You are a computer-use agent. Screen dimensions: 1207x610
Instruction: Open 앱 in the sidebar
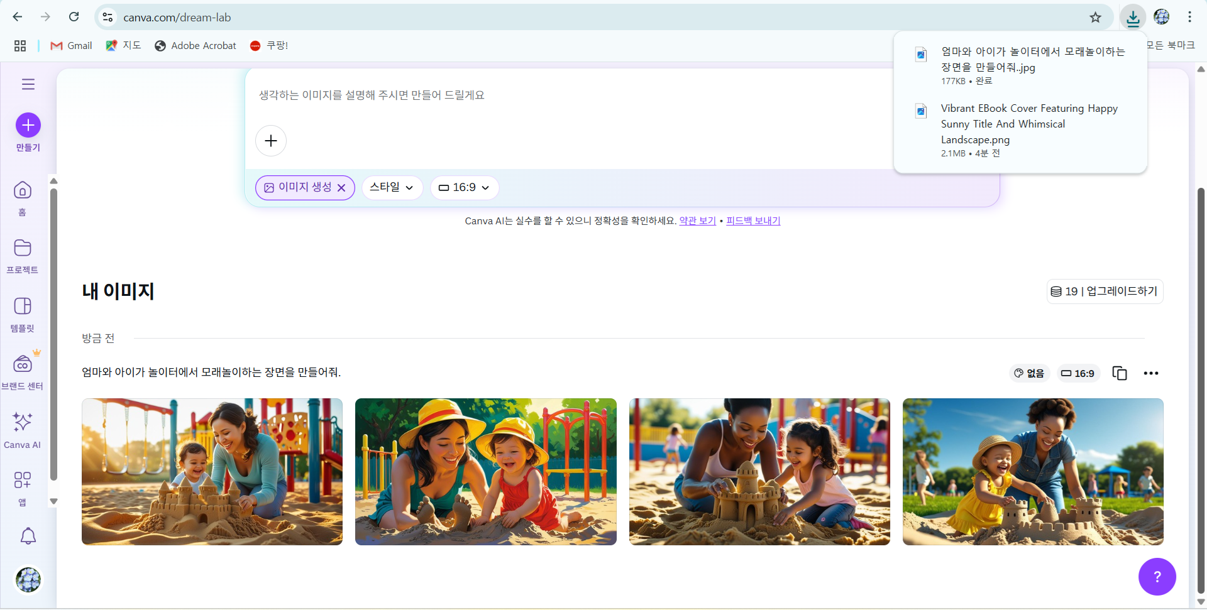(x=23, y=488)
